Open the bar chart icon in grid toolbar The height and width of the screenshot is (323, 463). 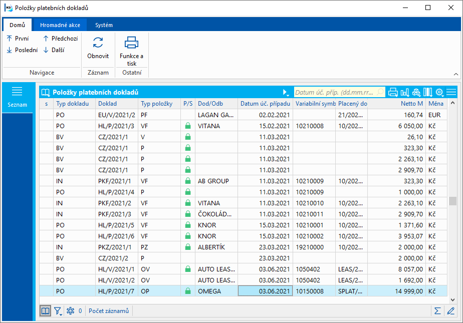[x=405, y=92]
